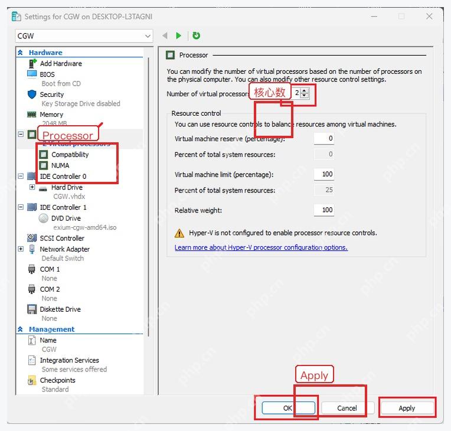The image size is (451, 431).
Task: Collapse the Hardware section
Action: 21,53
